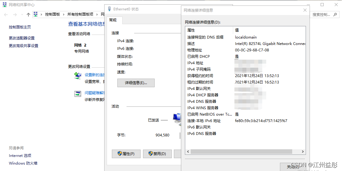
Task: Click the 属性 column header
Action: [x=209, y=30]
